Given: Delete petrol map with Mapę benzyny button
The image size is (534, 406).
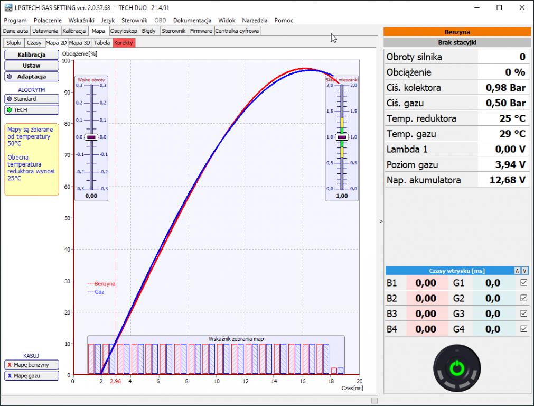Looking at the screenshot, I should 32,365.
